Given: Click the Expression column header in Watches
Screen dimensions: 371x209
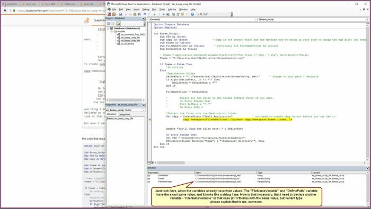Looking at the screenshot, I should (x=171, y=172).
